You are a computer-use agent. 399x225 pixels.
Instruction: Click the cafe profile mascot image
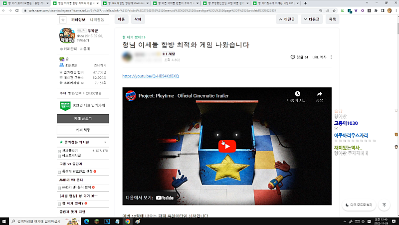(x=67, y=35)
